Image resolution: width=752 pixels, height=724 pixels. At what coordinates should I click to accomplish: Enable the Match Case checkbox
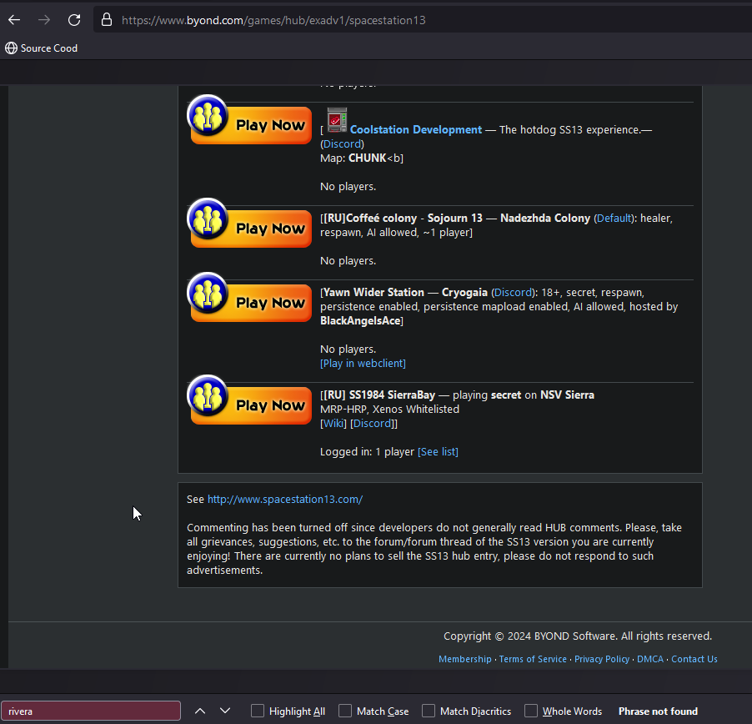(345, 711)
